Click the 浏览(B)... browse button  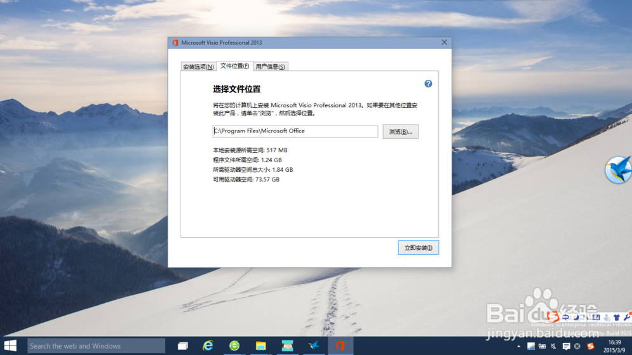(x=400, y=132)
